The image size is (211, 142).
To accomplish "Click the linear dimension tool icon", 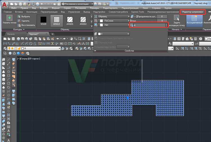I will 5,43.
